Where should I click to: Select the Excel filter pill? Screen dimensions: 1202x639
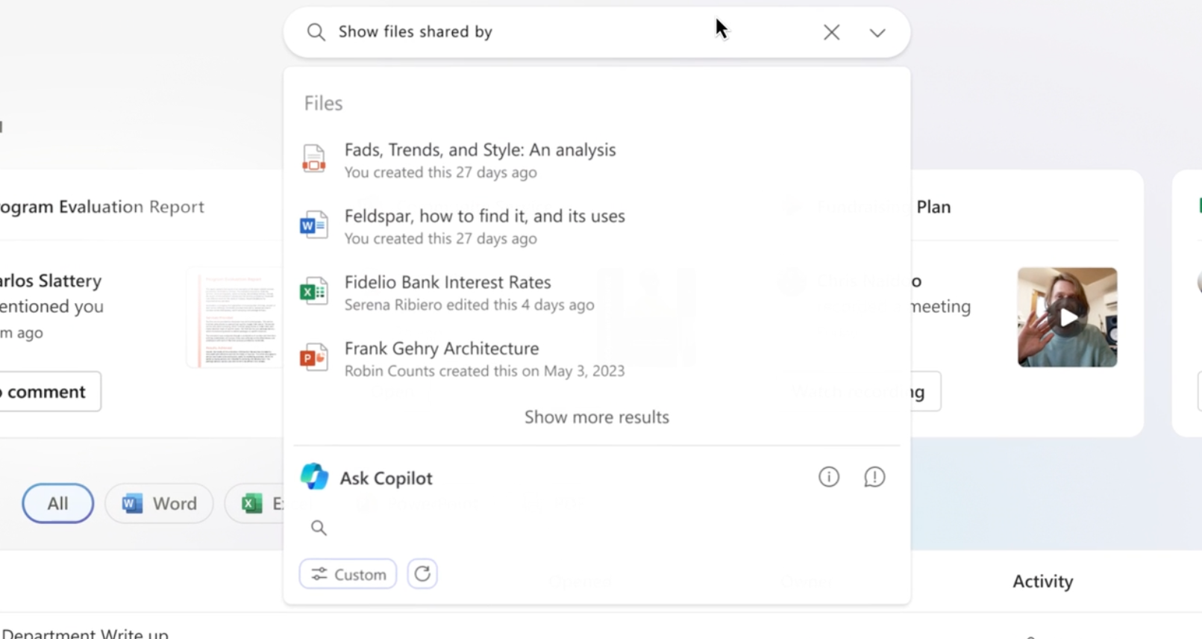[255, 503]
